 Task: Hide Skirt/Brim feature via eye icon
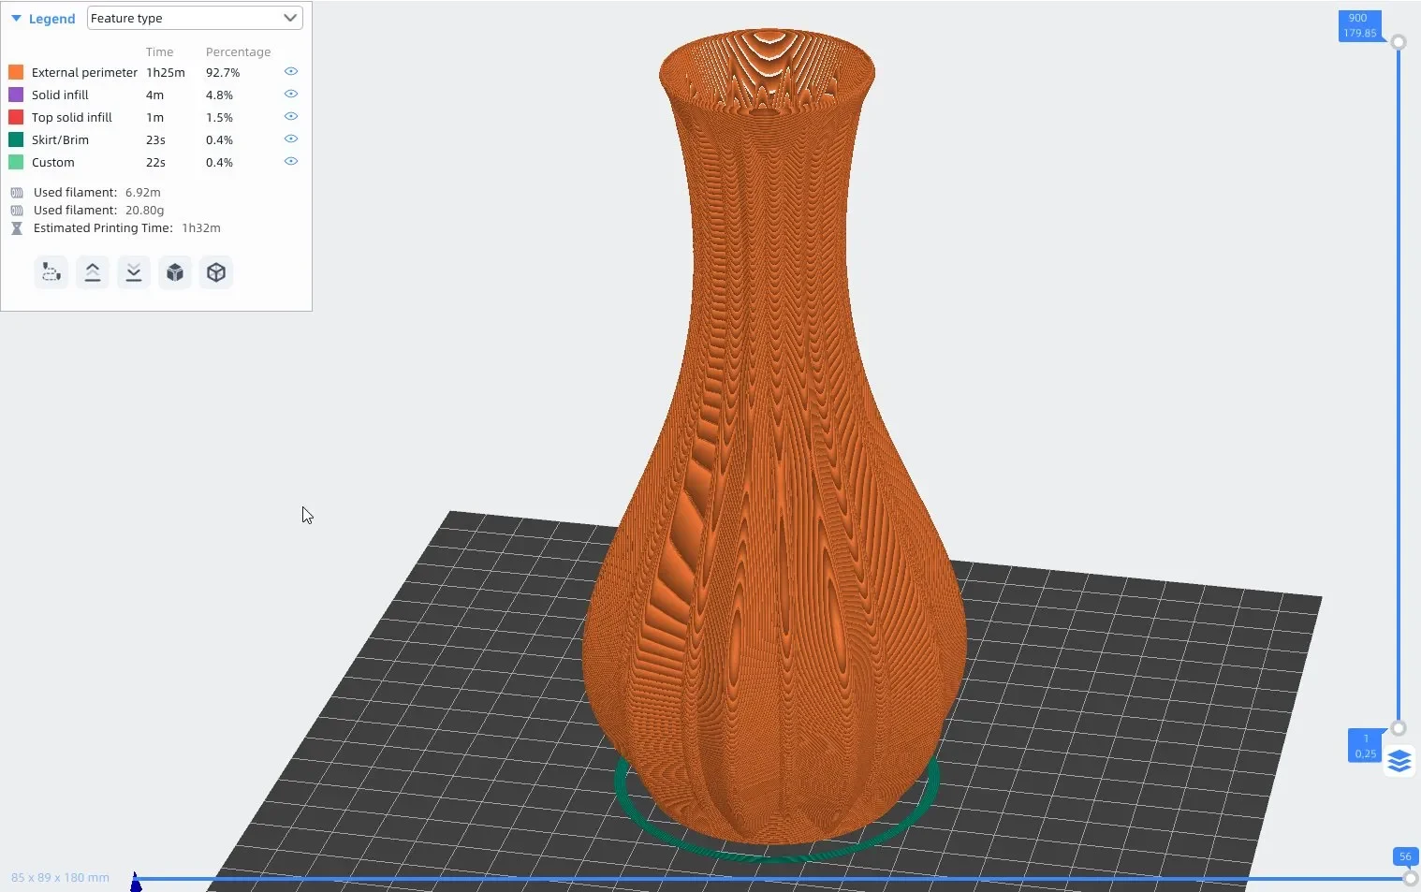point(291,139)
